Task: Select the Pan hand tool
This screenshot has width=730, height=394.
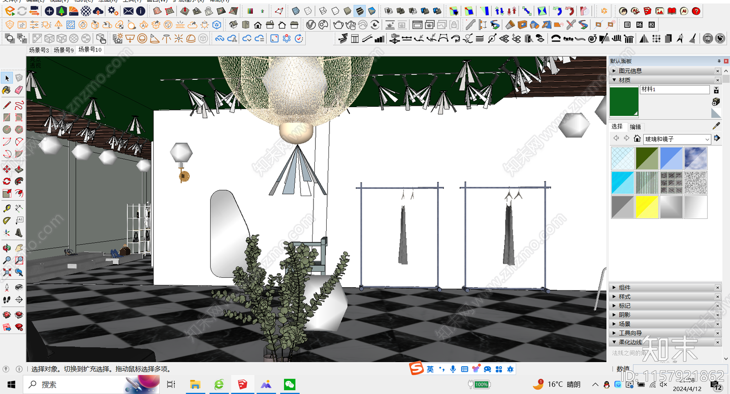Action: 19,248
